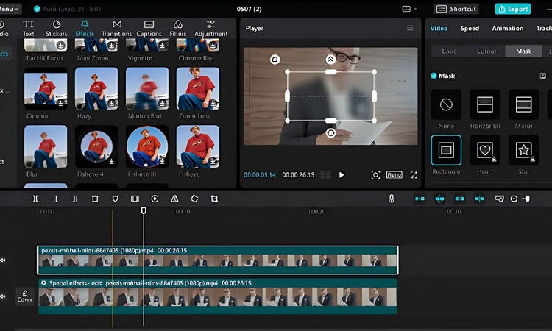Switch to the Video tab
Viewport: 552px width, 331px height.
coord(439,28)
